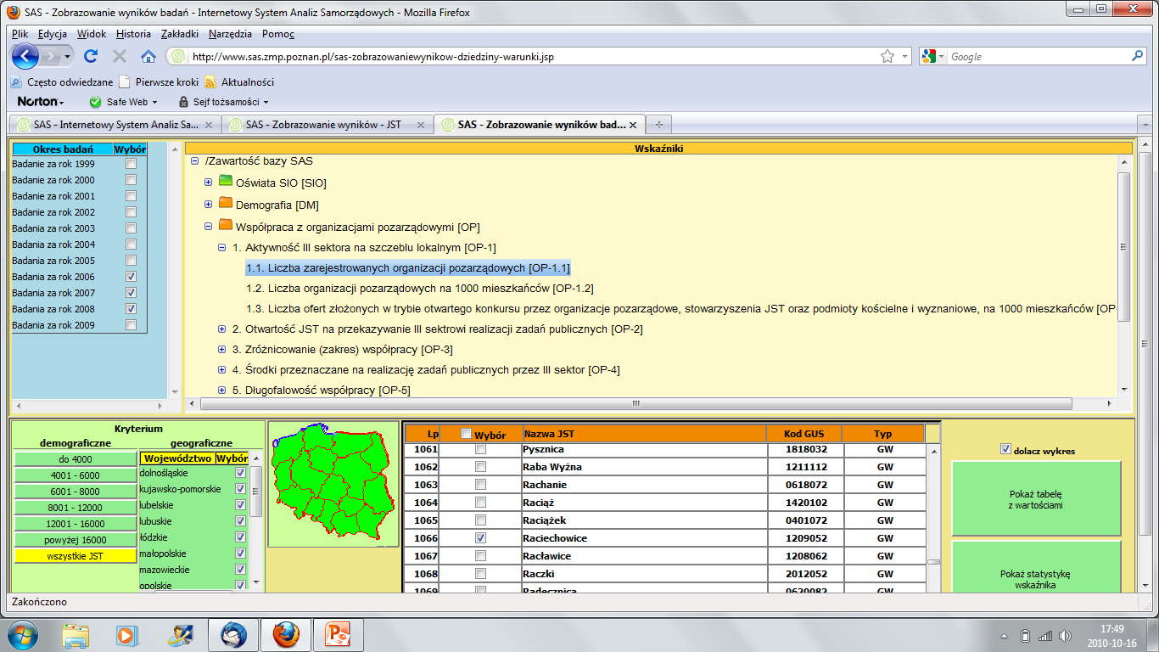Open the Norton Safe Web green check icon
The width and height of the screenshot is (1159, 652).
tap(95, 102)
